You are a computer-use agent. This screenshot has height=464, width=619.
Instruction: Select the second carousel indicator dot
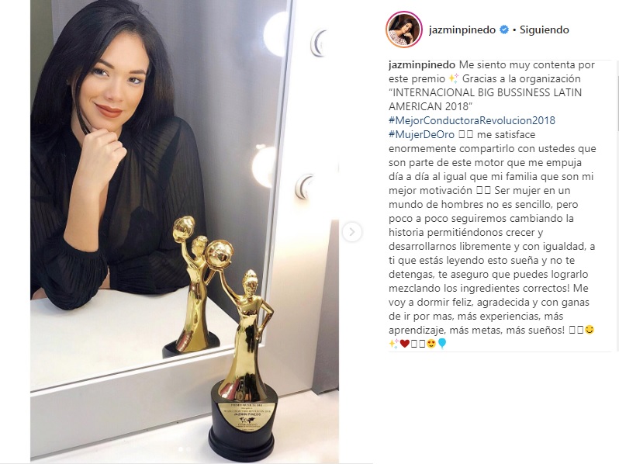188,449
